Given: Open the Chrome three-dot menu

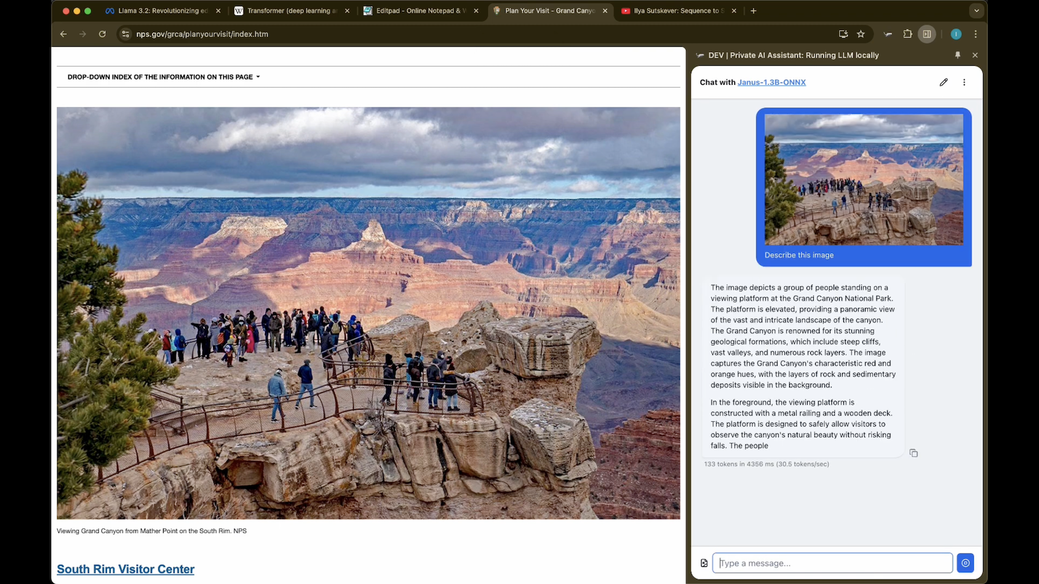Looking at the screenshot, I should click(x=976, y=34).
